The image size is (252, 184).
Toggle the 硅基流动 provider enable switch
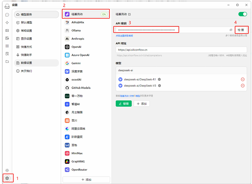pyautogui.click(x=243, y=14)
